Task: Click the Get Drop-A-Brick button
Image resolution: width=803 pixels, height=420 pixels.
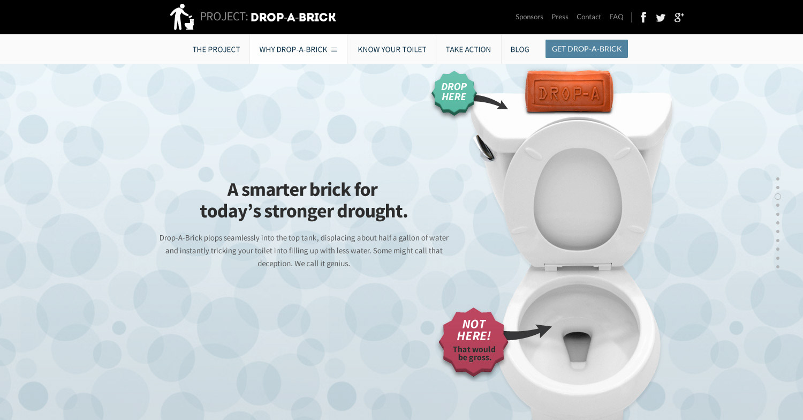Action: tap(587, 49)
